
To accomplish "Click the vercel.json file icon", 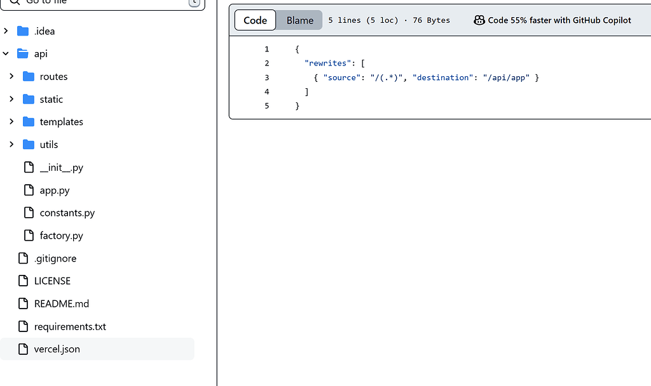I will click(x=24, y=349).
